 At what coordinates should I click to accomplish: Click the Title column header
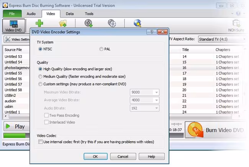click(x=185, y=50)
